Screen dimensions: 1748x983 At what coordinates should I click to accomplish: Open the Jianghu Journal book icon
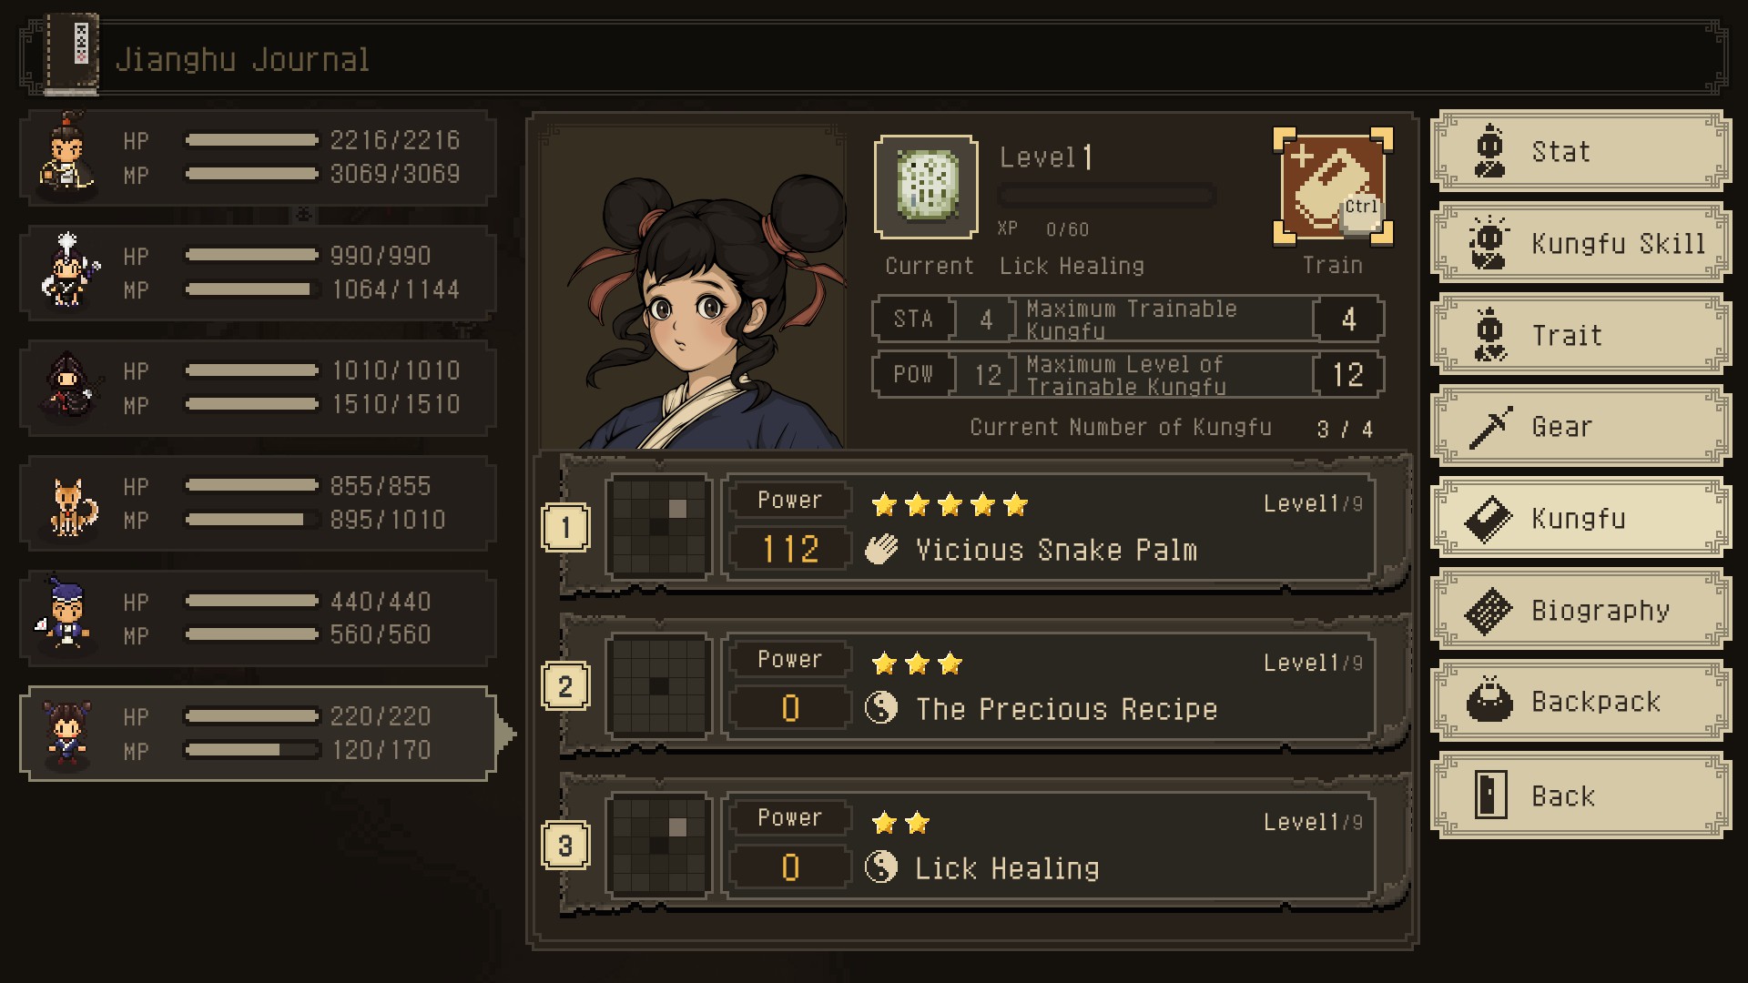tap(73, 54)
